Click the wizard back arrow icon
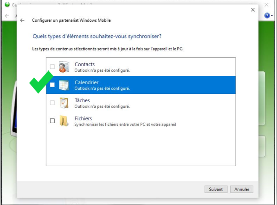The height and width of the screenshot is (205, 277). point(22,20)
